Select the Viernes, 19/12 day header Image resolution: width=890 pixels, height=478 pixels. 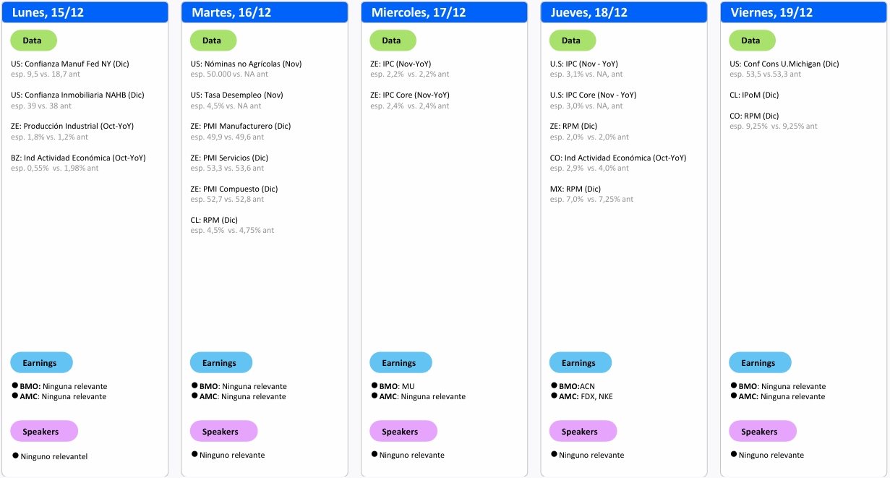[x=803, y=12]
